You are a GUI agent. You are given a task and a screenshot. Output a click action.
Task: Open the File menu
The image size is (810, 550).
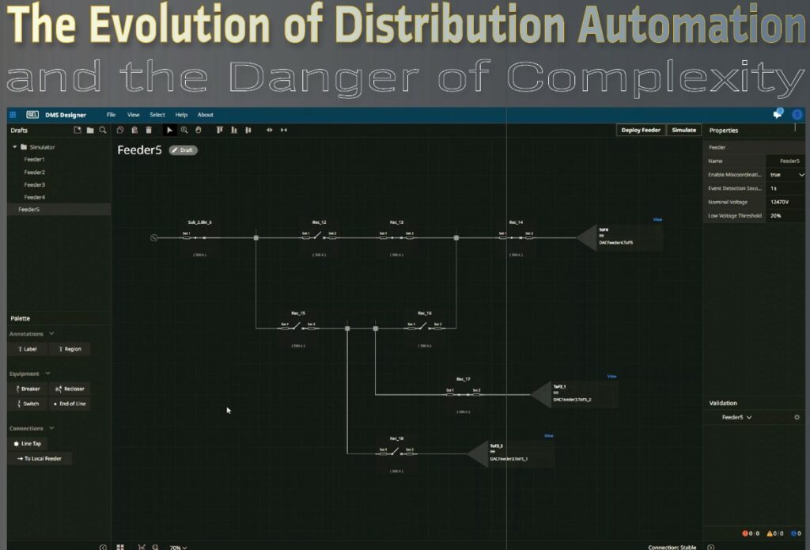click(111, 115)
